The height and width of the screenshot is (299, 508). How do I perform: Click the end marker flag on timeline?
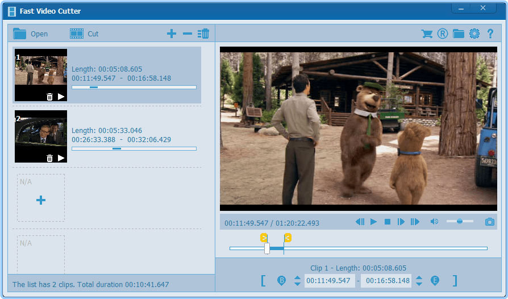click(x=288, y=238)
